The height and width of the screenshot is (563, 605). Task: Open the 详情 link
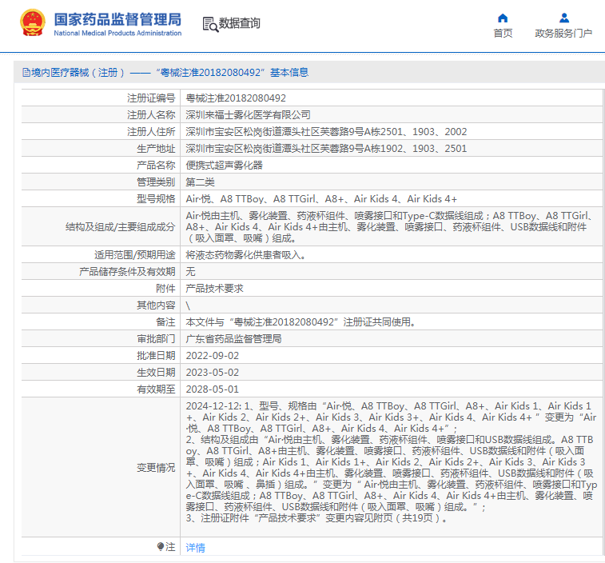[x=195, y=547]
